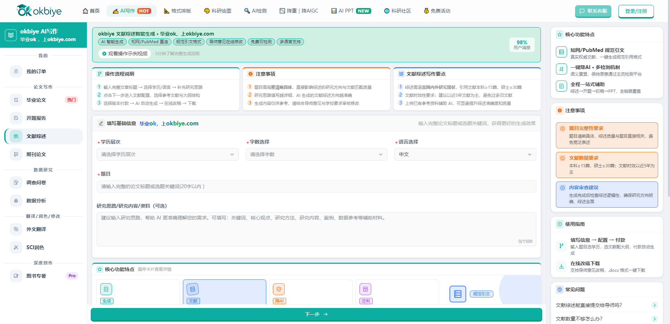Open 免费活动 navigation item
The height and width of the screenshot is (324, 670).
pos(437,11)
